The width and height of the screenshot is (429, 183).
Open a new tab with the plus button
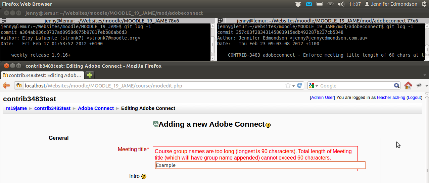[90, 75]
